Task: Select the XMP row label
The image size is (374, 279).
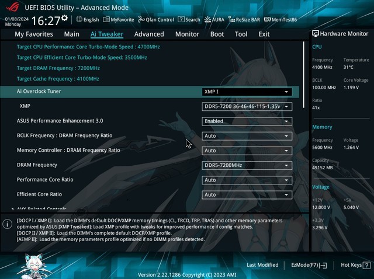Action: 25,106
